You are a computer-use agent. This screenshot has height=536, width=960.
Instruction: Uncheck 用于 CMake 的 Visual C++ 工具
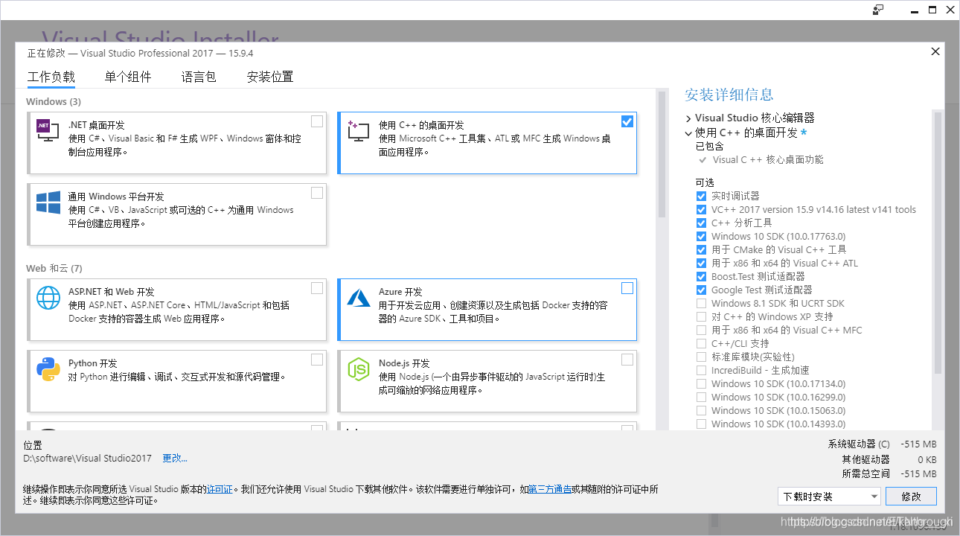click(x=701, y=249)
